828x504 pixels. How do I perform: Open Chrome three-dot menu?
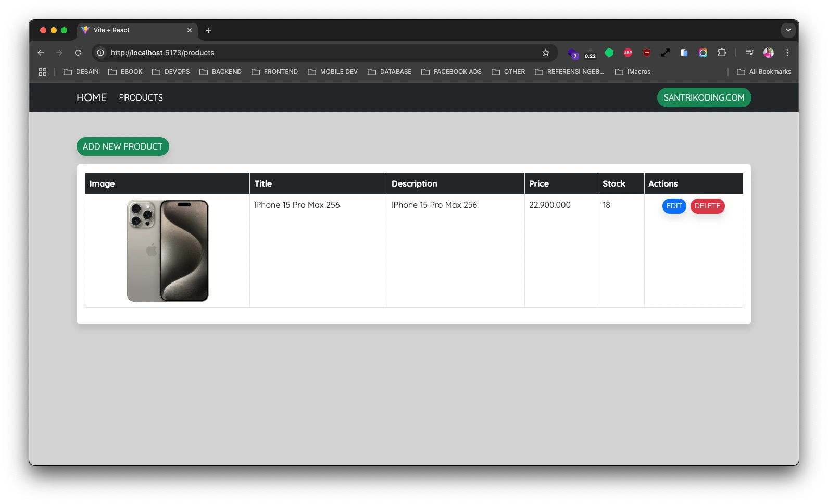787,53
